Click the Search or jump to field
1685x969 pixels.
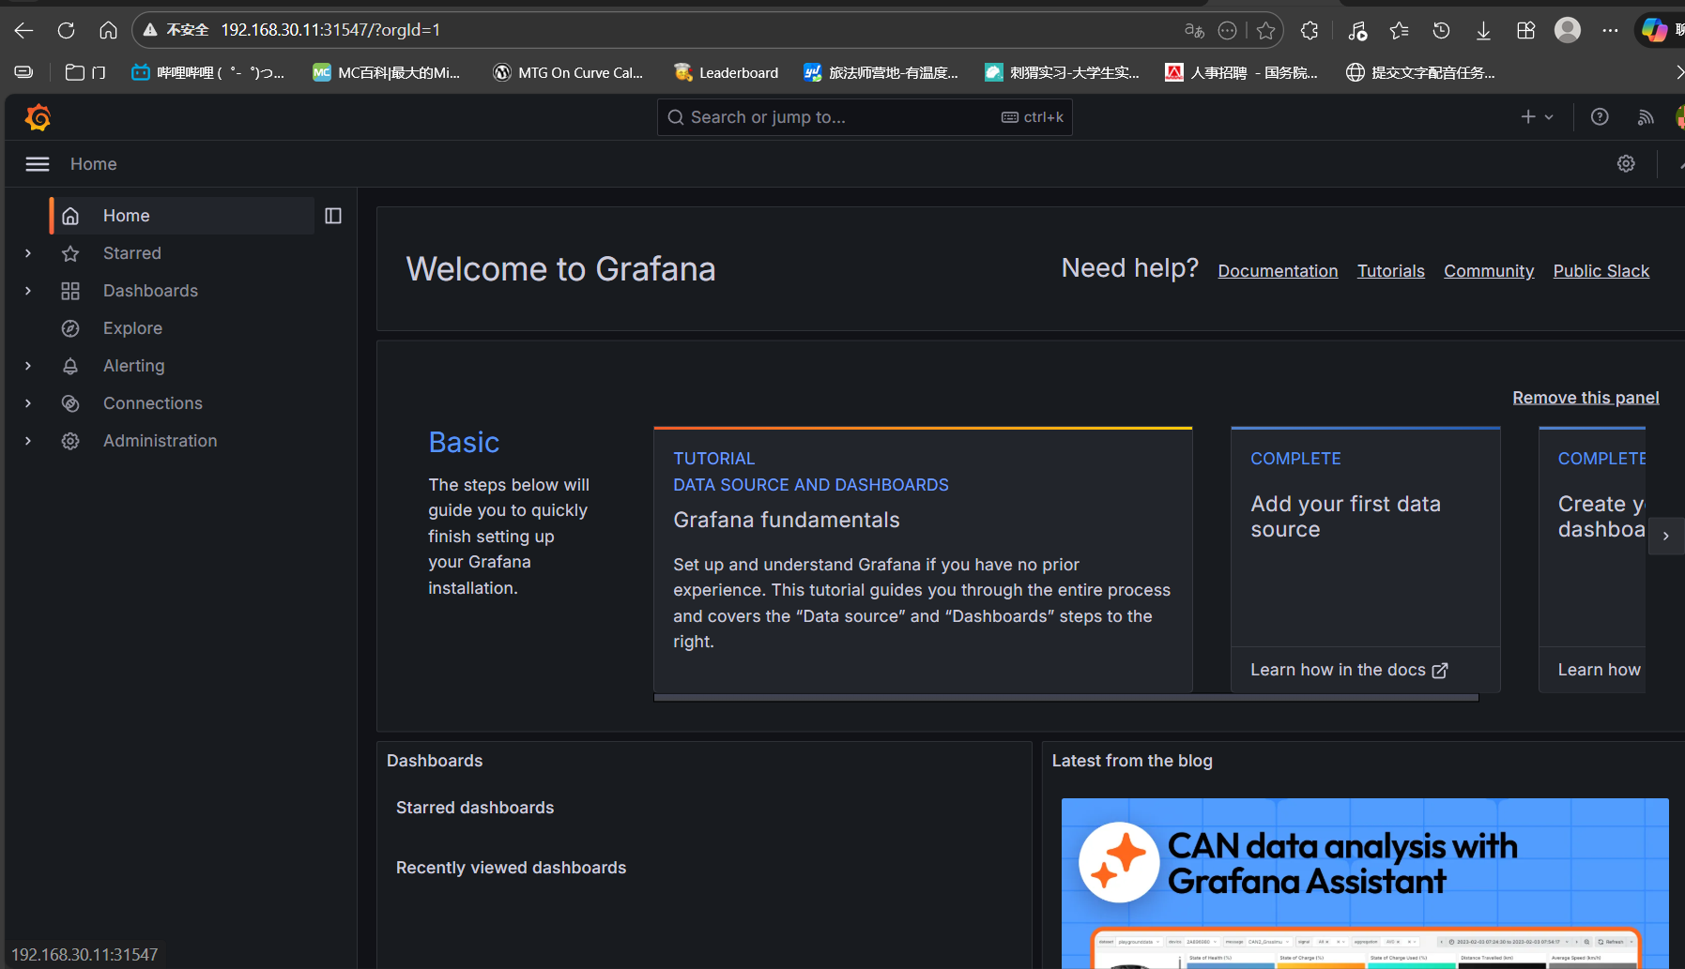(x=865, y=117)
